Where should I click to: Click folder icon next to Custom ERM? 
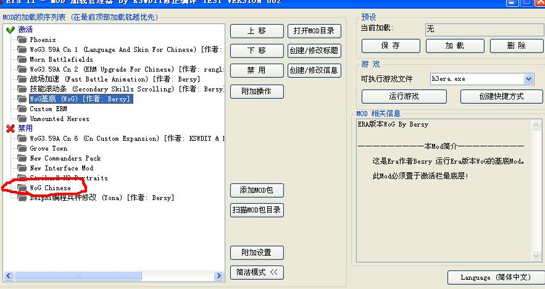22,109
